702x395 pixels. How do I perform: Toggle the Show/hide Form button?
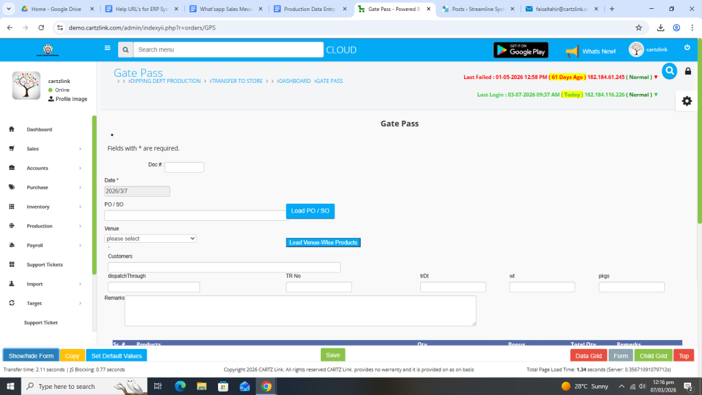click(31, 356)
